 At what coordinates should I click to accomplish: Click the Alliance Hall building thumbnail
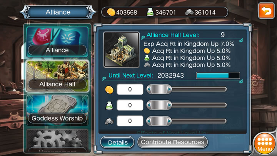[121, 50]
